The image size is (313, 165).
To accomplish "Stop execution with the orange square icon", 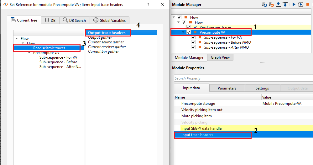I will point(308,4).
